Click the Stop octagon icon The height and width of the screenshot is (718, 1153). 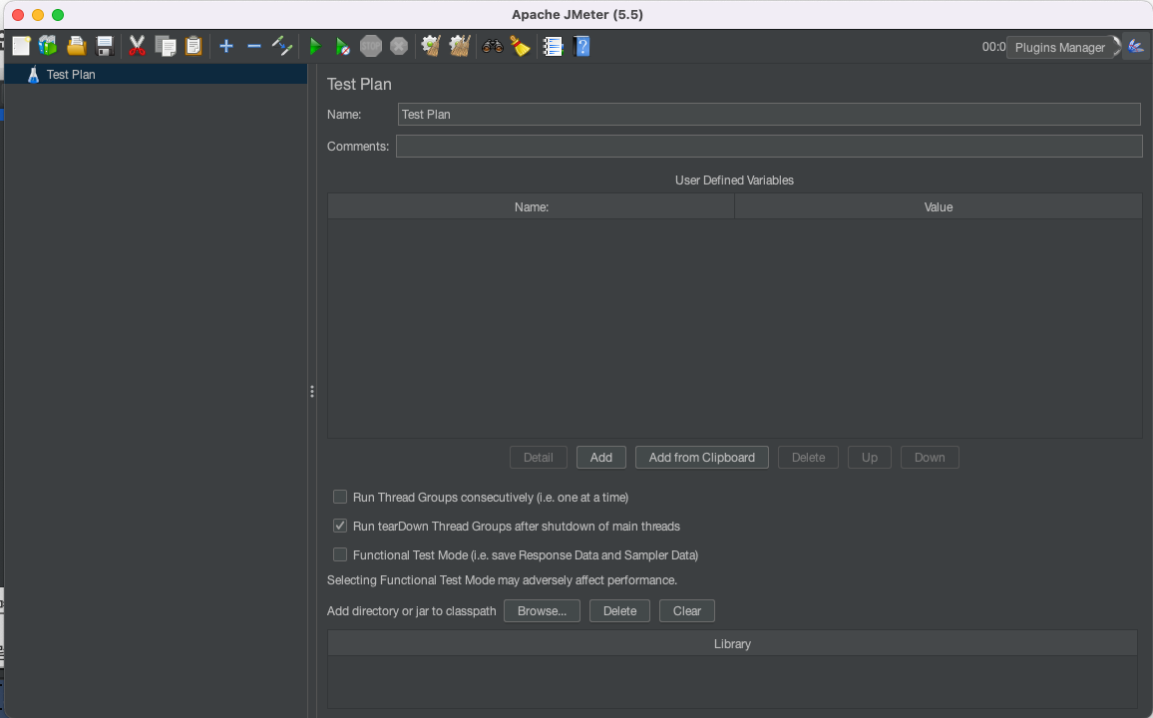(x=371, y=46)
